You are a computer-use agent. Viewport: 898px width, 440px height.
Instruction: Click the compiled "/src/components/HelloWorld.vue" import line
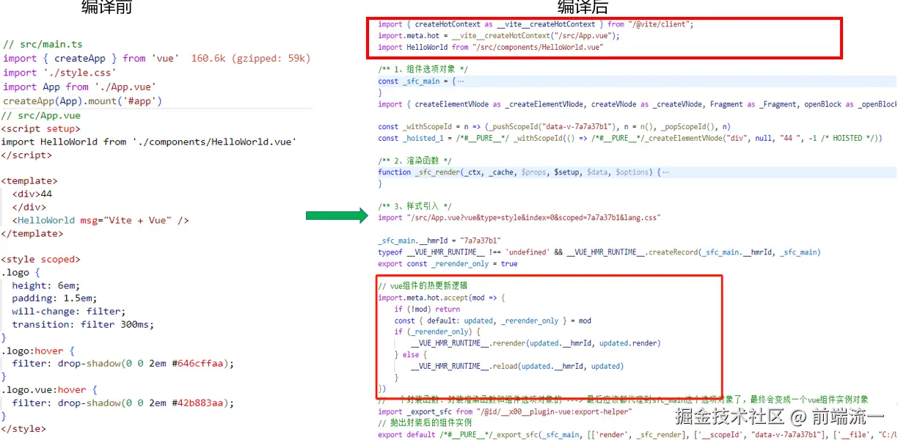[x=491, y=47]
